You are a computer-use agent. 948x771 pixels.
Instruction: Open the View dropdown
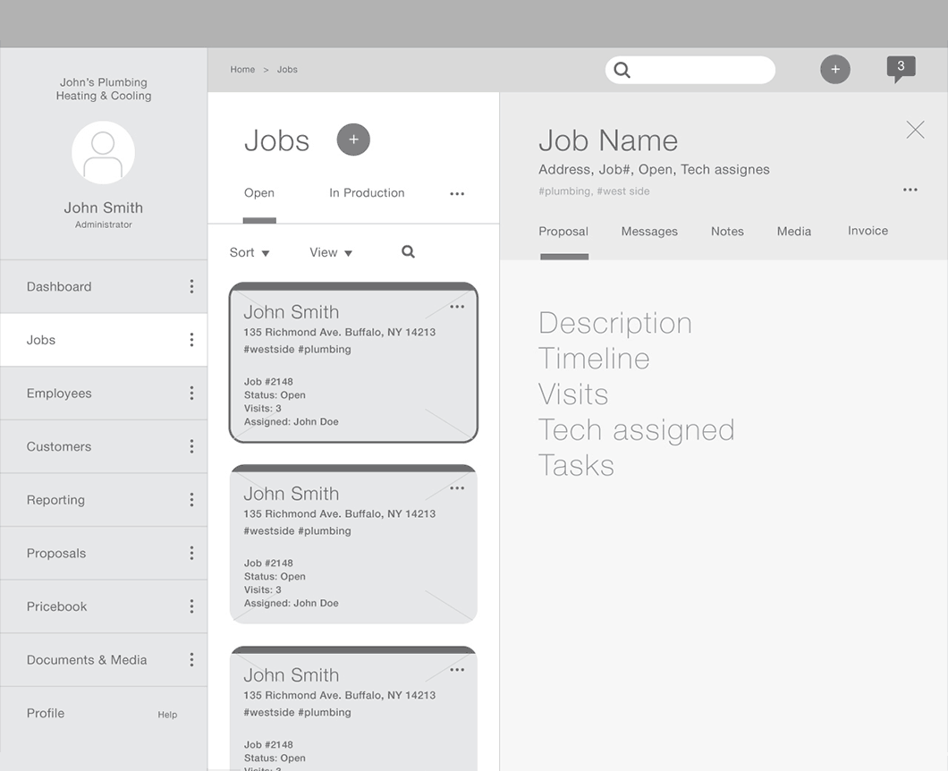pyautogui.click(x=330, y=251)
